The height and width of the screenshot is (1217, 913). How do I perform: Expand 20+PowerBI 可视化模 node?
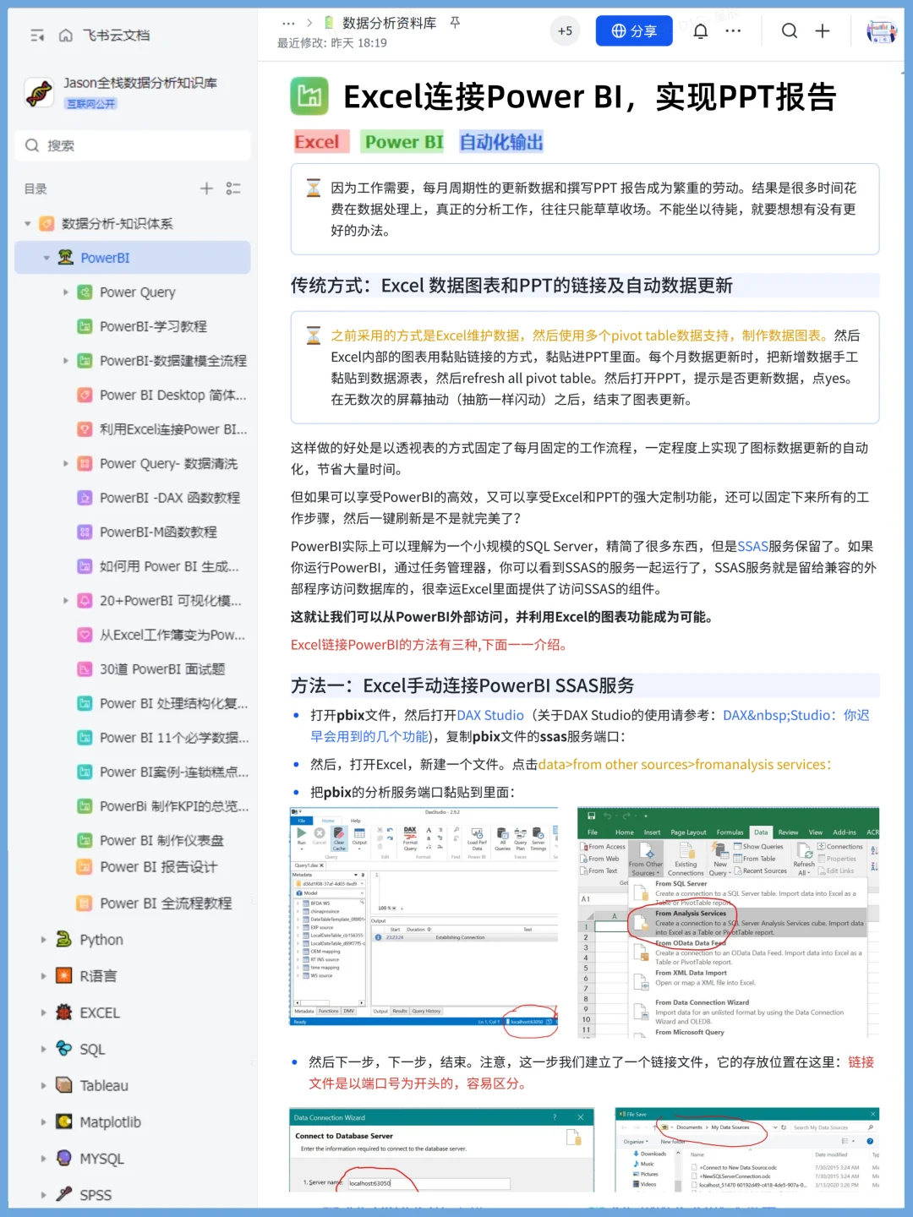pos(66,600)
